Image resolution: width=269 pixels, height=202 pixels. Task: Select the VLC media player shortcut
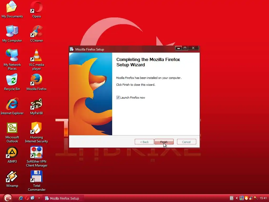pyautogui.click(x=36, y=59)
